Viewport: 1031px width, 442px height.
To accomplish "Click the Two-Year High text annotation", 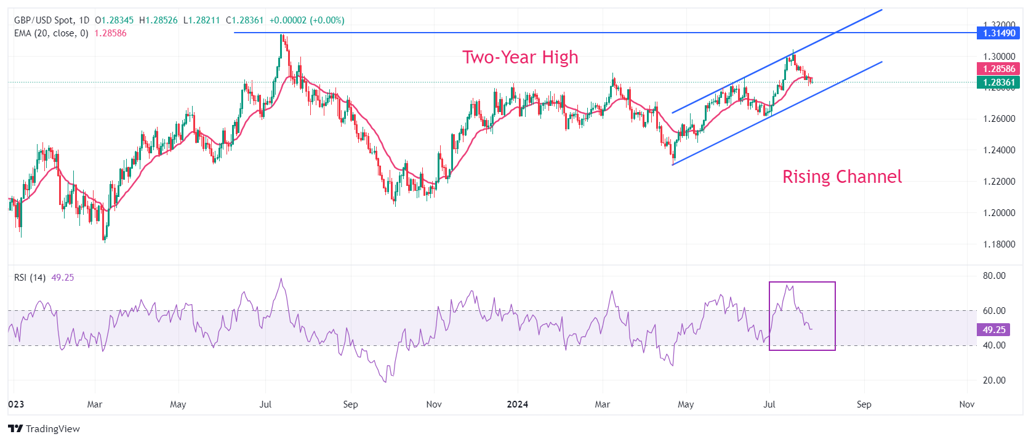I will pyautogui.click(x=521, y=57).
